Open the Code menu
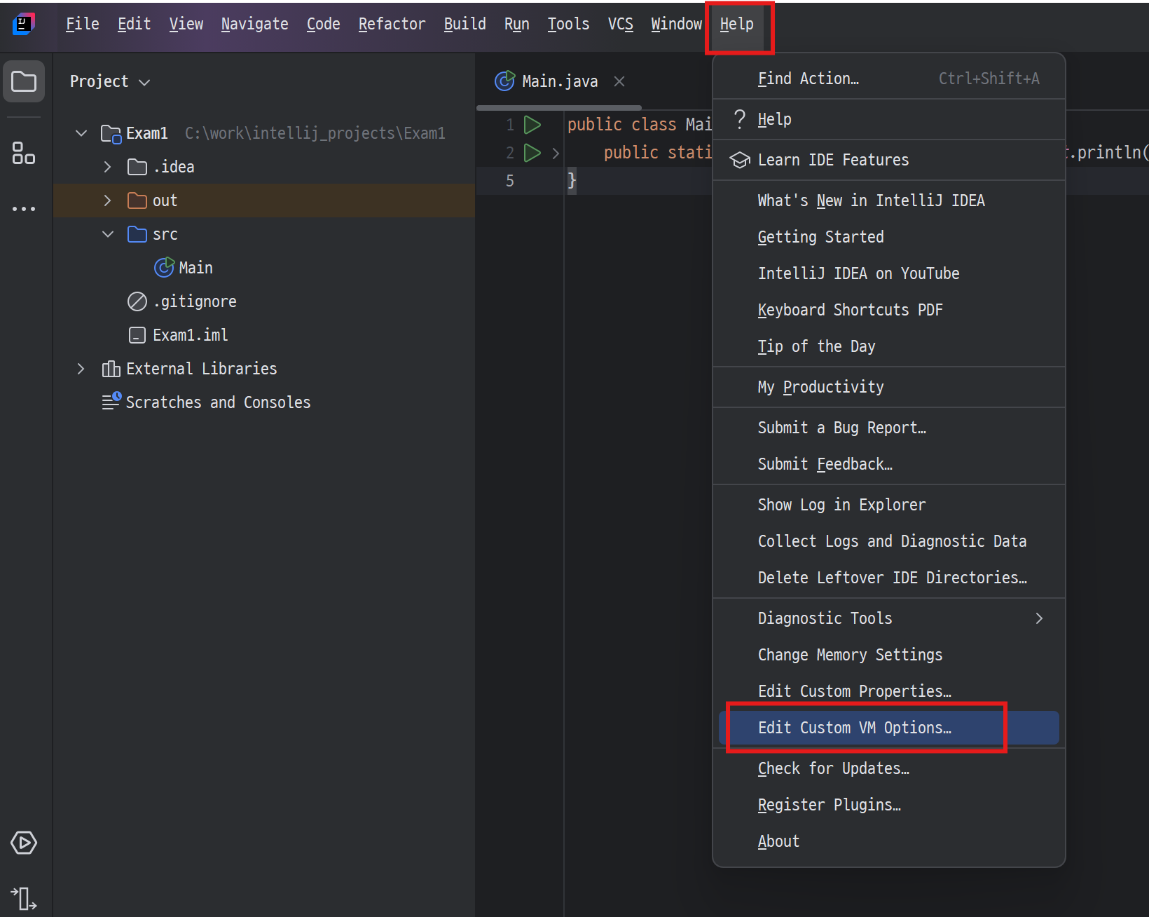Screen dimensions: 1149x917 point(323,24)
